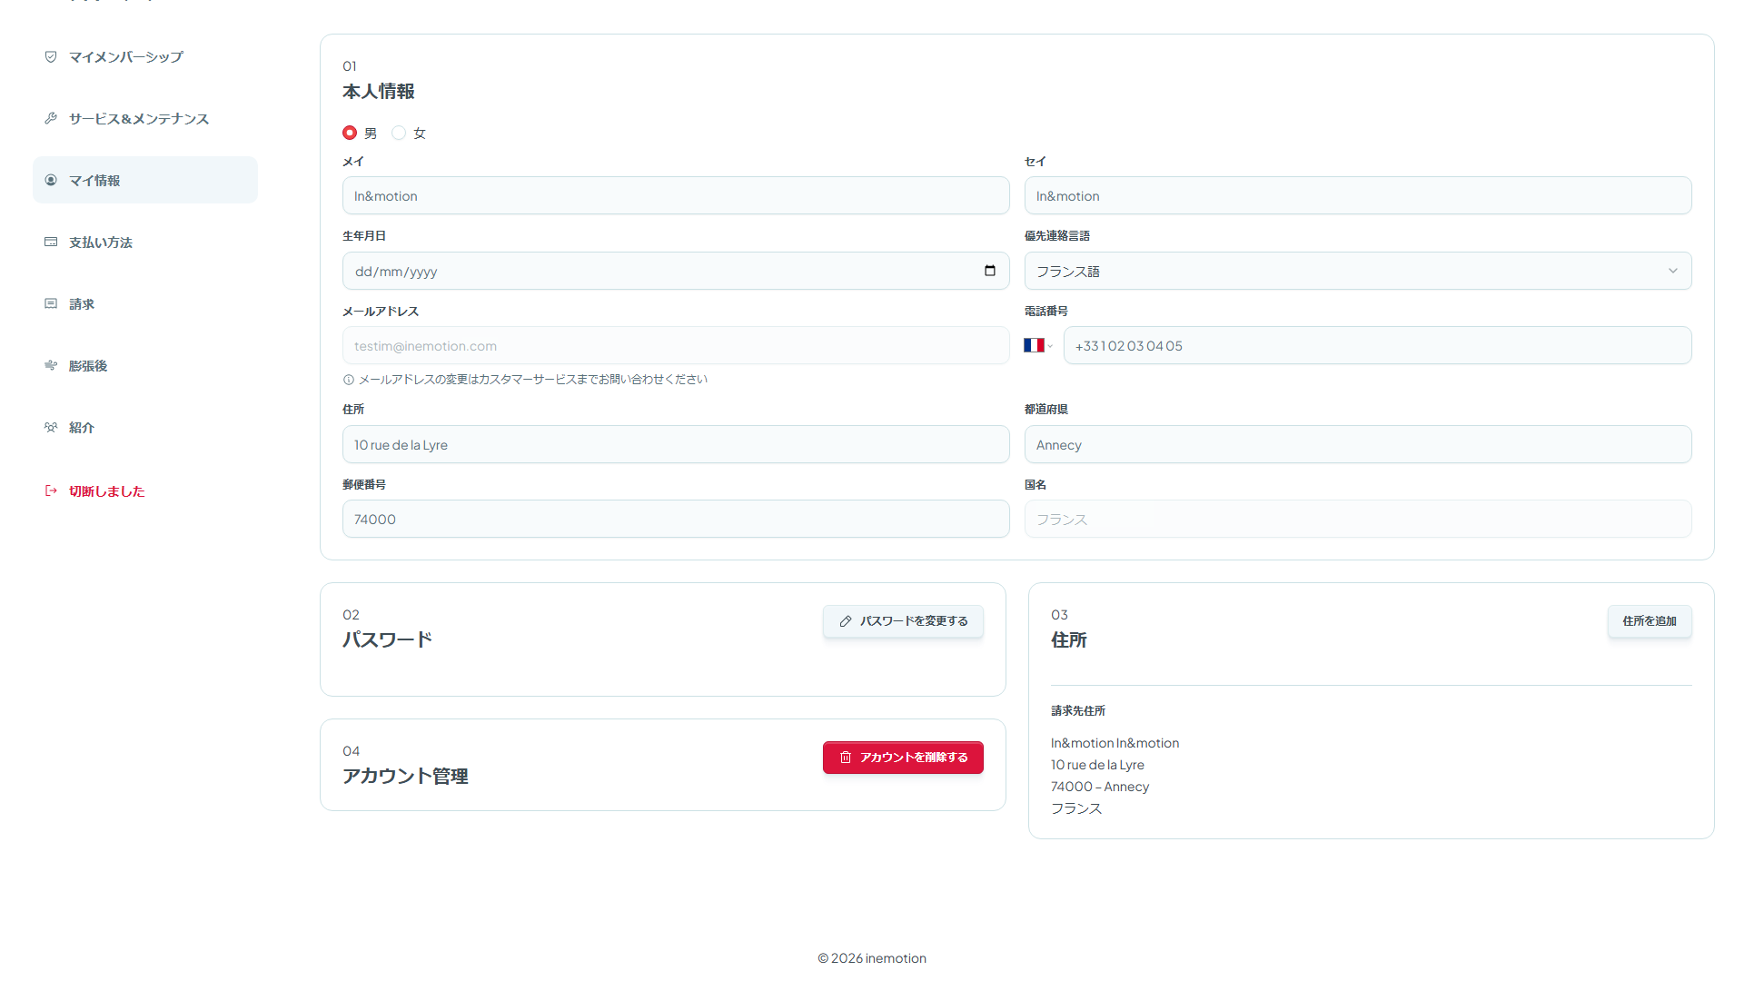Click the user circle icon beside マイ情報

tap(51, 180)
